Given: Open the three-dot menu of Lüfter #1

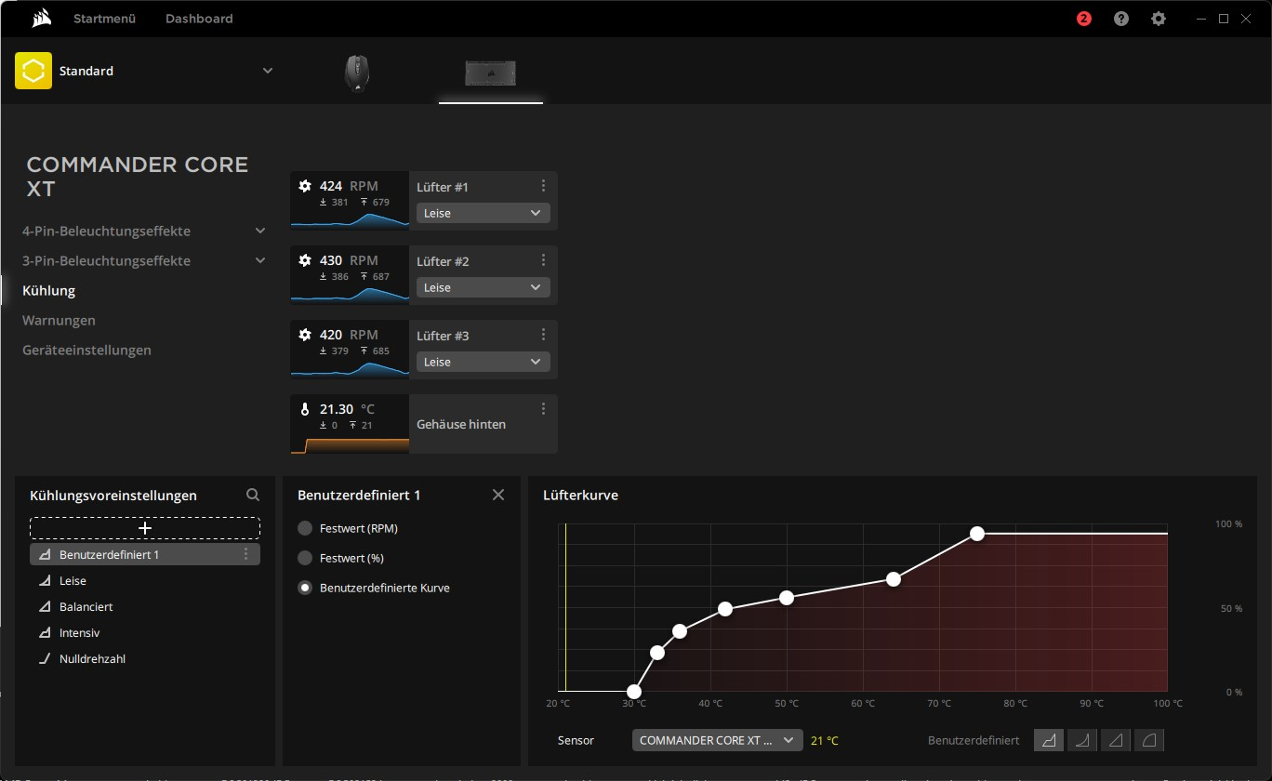Looking at the screenshot, I should (544, 186).
